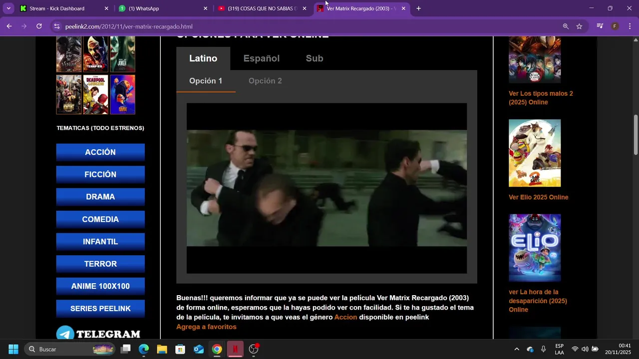Open the Venom One poster thumbnail left of Deadpool

tap(69, 95)
